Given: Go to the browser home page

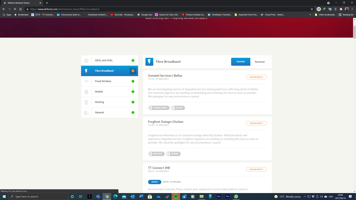Looking at the screenshot, I should [20, 9].
